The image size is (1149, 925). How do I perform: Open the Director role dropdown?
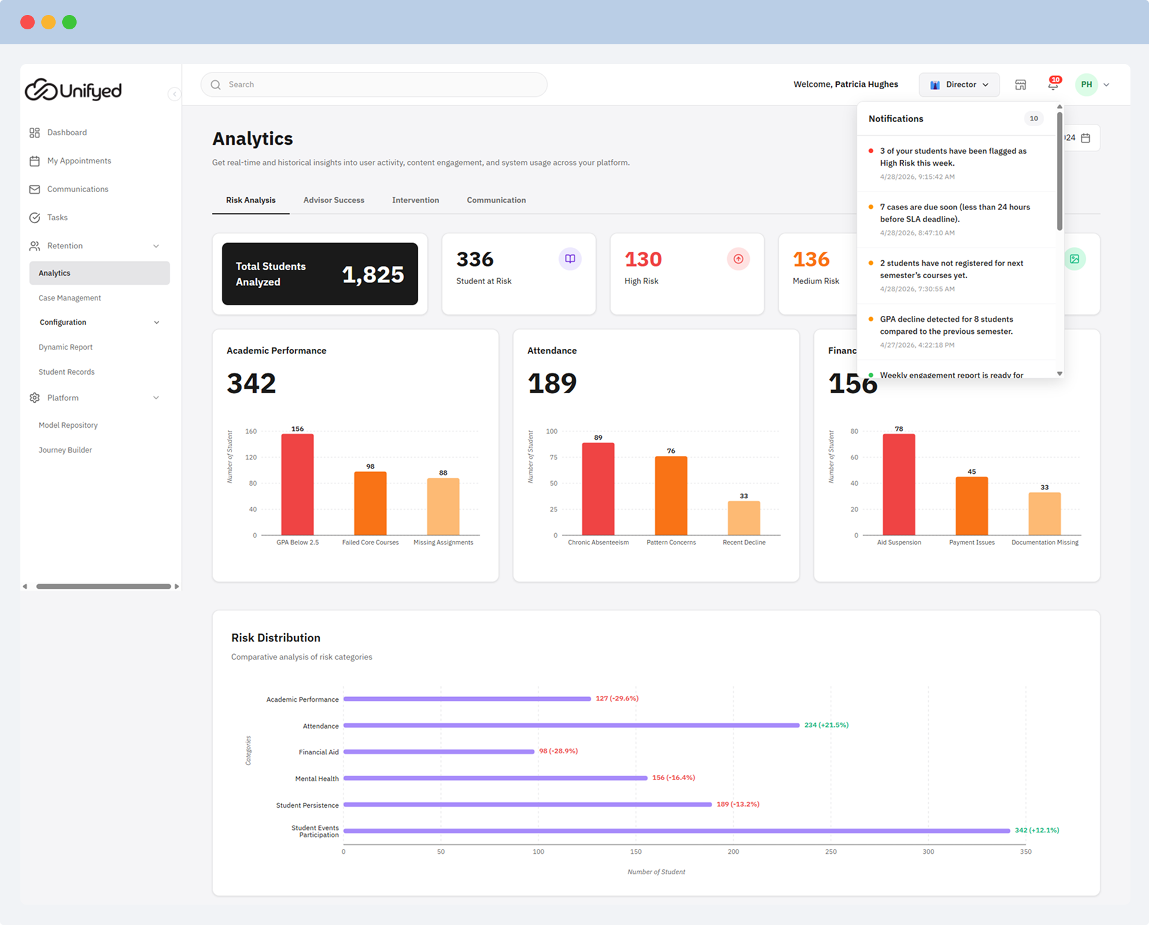pyautogui.click(x=959, y=85)
